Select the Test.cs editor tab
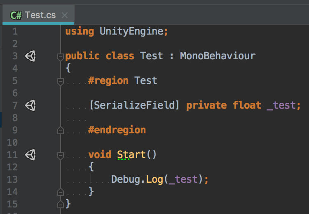This screenshot has height=214, width=309. 38,14
